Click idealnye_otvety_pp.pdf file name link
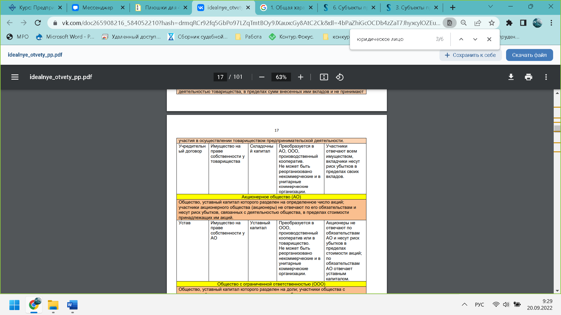The height and width of the screenshot is (315, 561). coord(35,55)
